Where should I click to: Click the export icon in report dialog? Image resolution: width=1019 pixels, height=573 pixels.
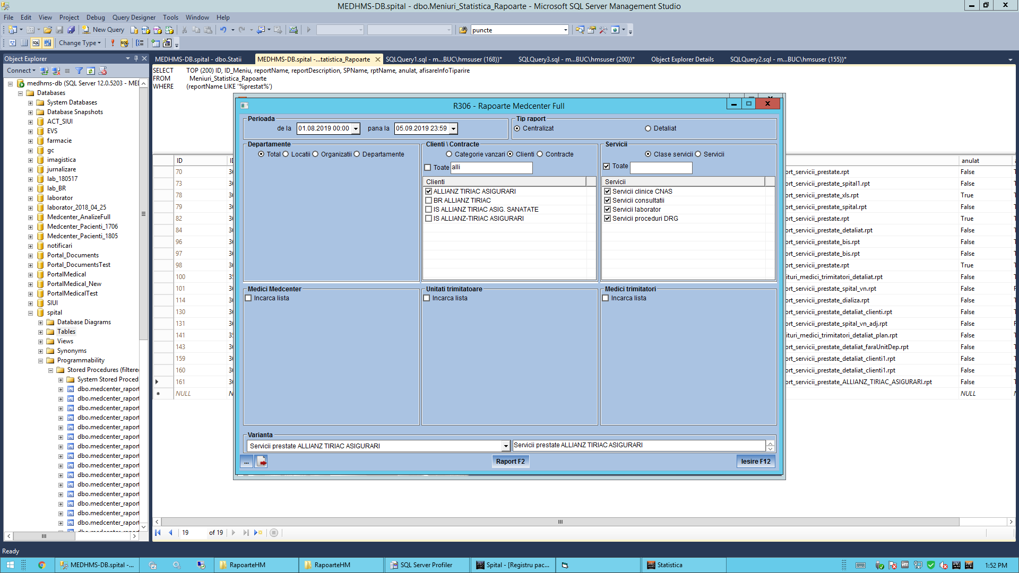coord(262,462)
